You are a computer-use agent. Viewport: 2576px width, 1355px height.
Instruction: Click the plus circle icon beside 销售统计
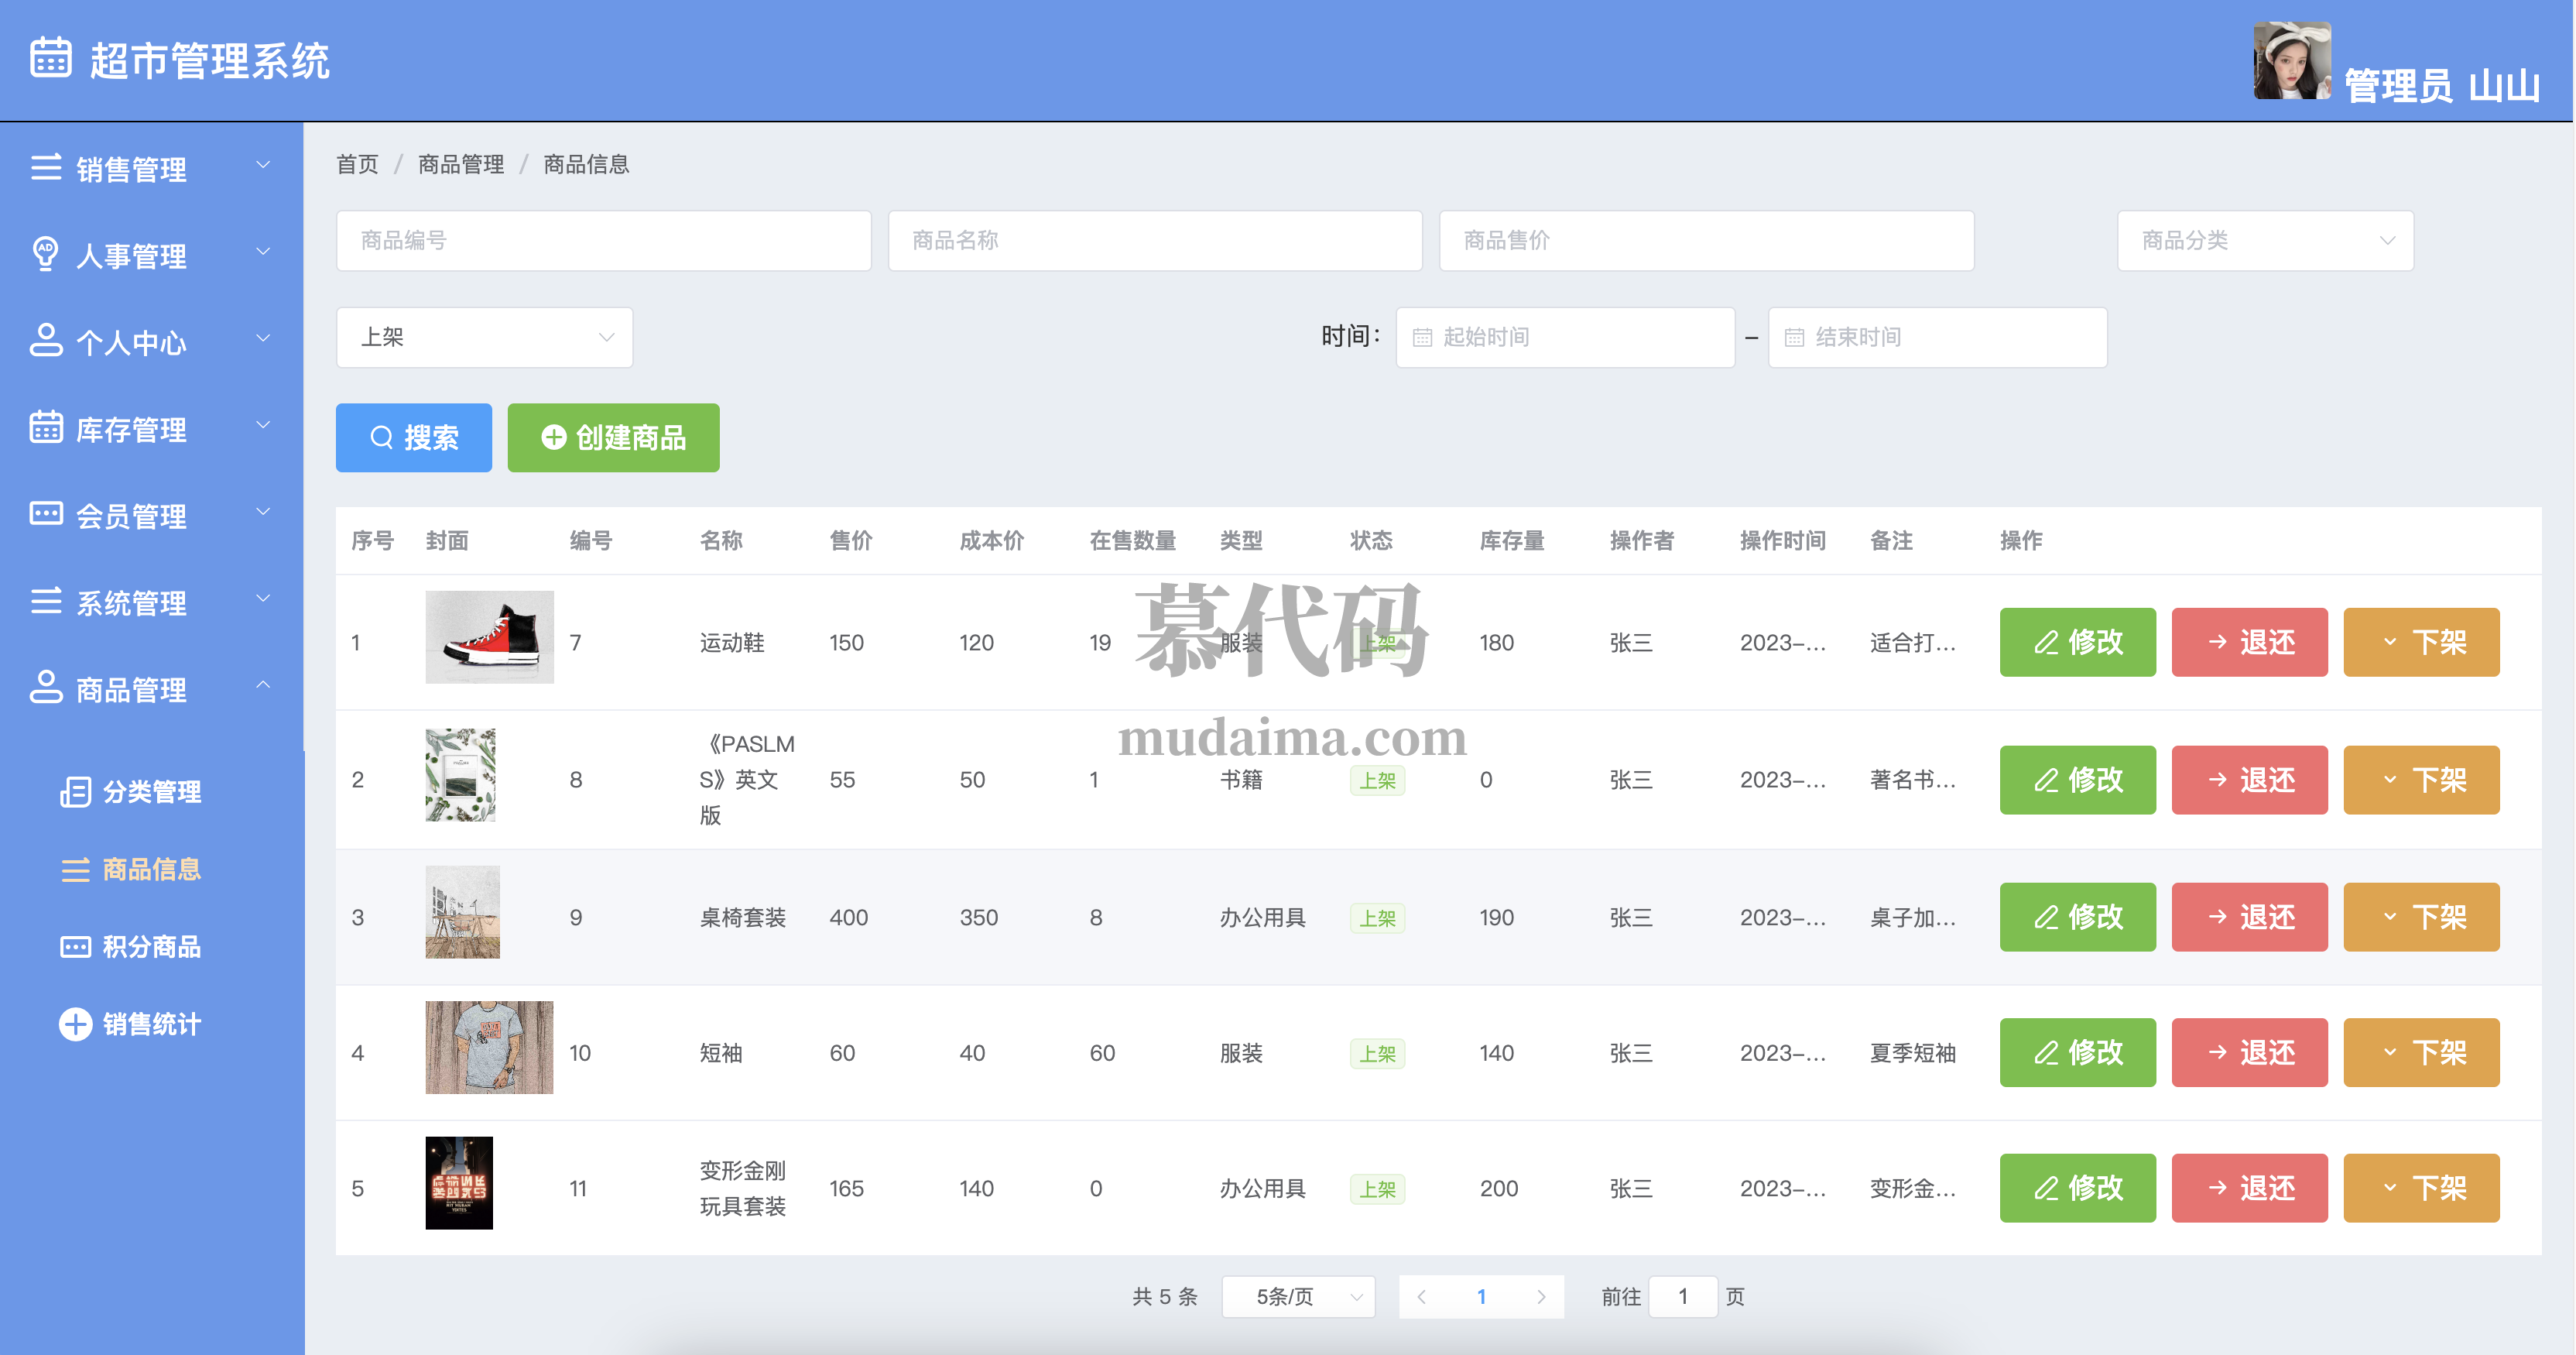tap(75, 1023)
